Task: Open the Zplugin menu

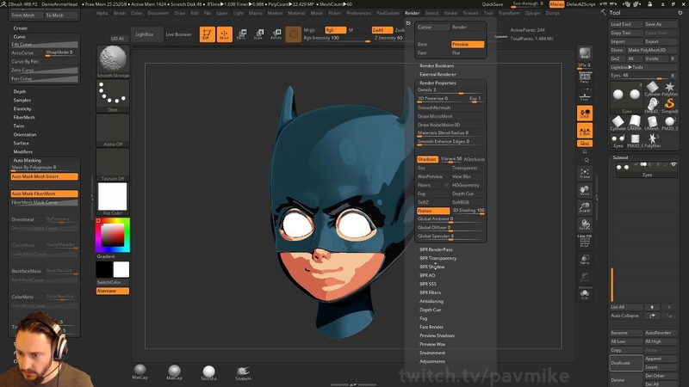Action: (x=532, y=13)
